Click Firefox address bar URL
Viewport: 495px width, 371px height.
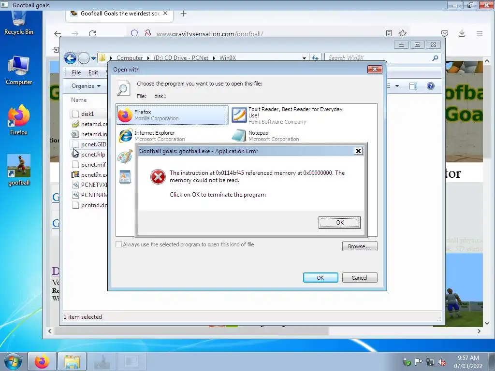210,34
